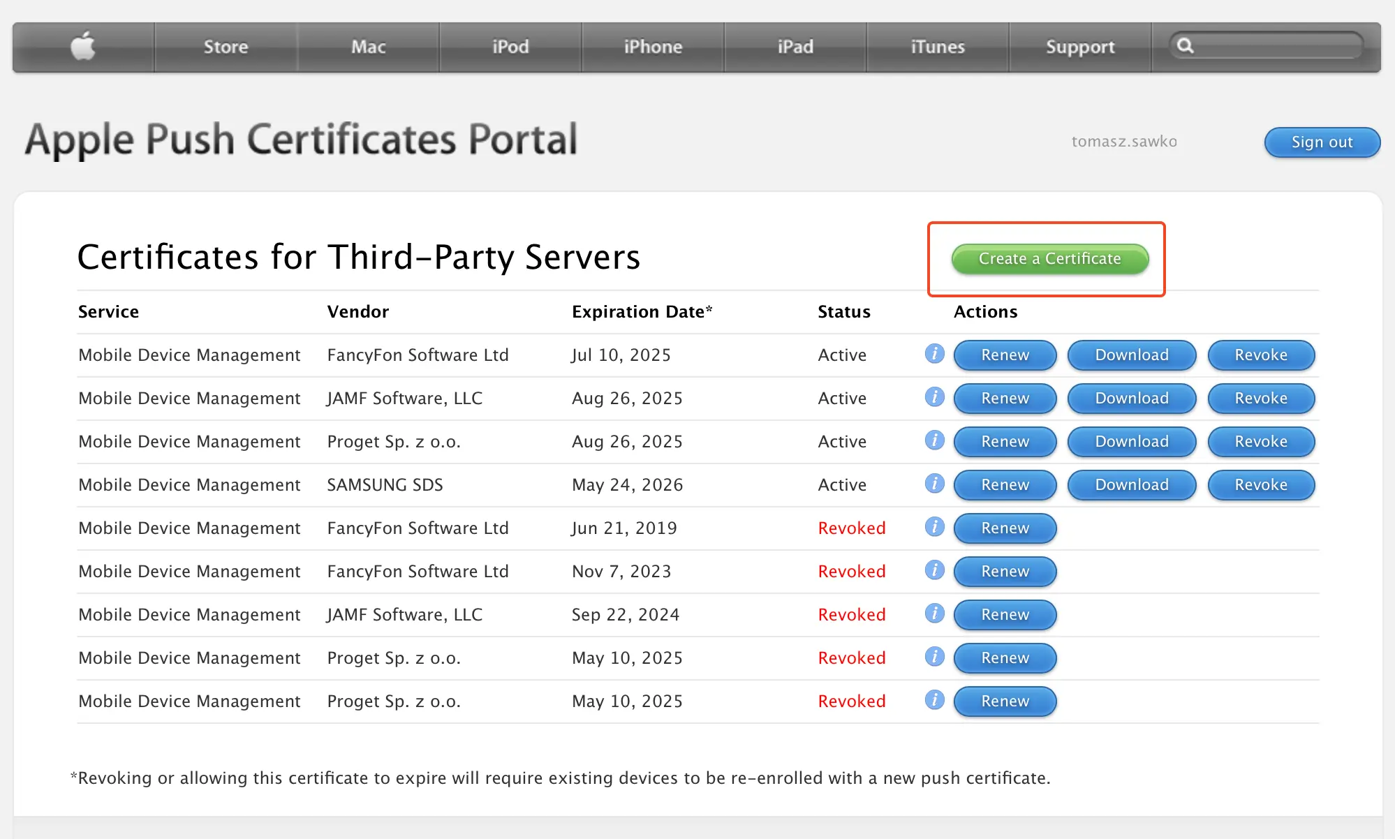Select the SAMSUNG SDS vendor cell
The width and height of the screenshot is (1395, 839).
pyautogui.click(x=385, y=485)
